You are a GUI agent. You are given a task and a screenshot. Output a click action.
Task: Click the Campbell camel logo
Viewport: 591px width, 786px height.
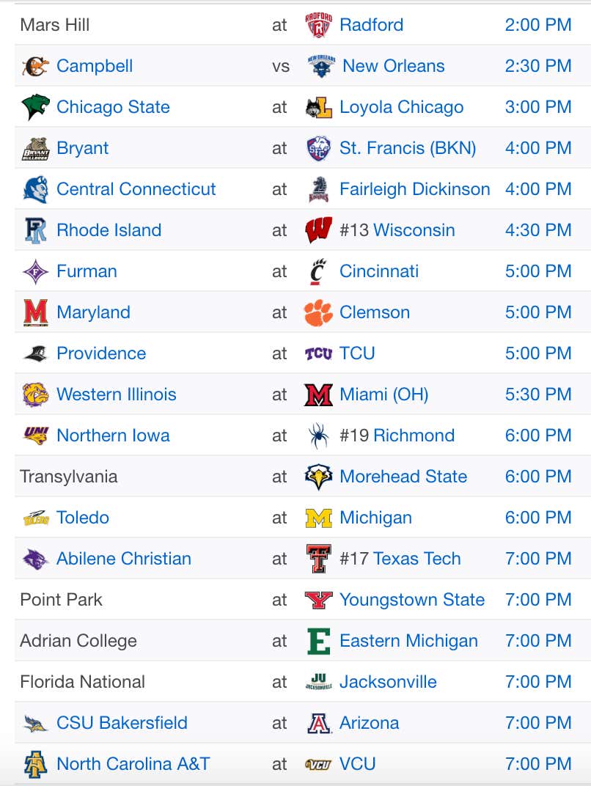tap(35, 66)
